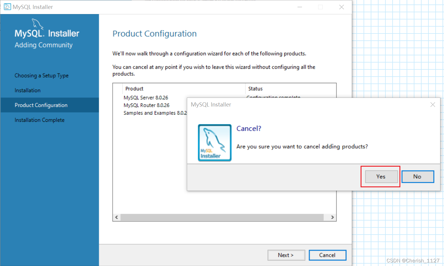Viewport: 444px width, 266px height.
Task: Confirm cancel by clicking Yes
Action: pos(382,177)
